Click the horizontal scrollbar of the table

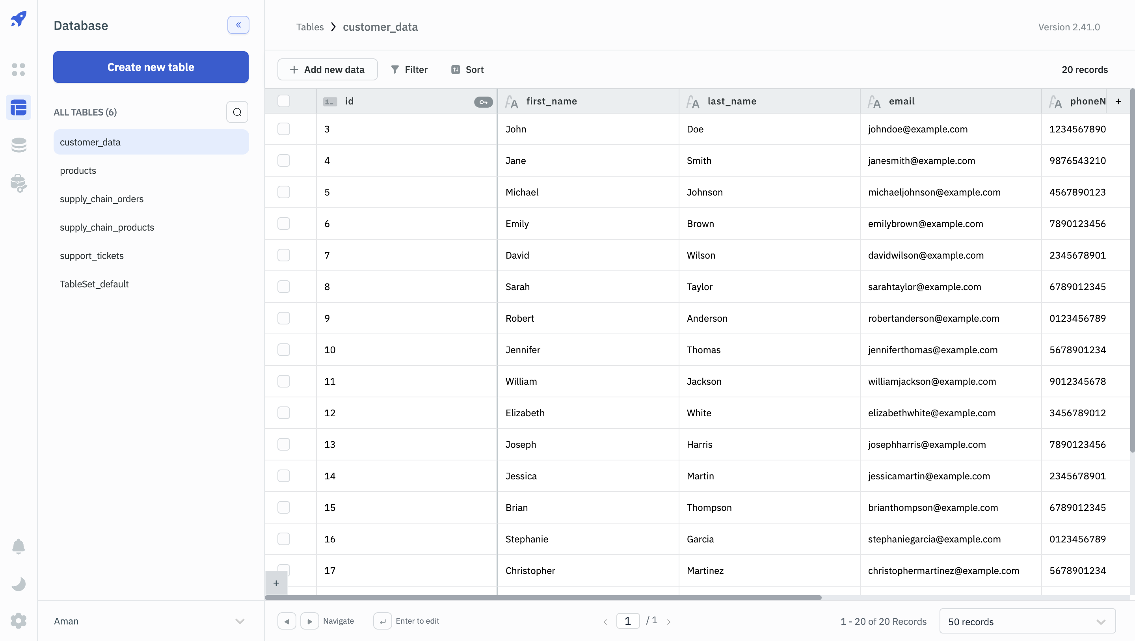click(543, 598)
